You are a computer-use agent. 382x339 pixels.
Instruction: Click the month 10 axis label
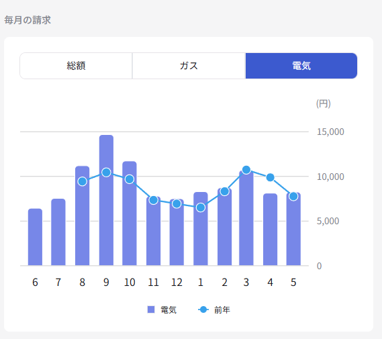[130, 282]
